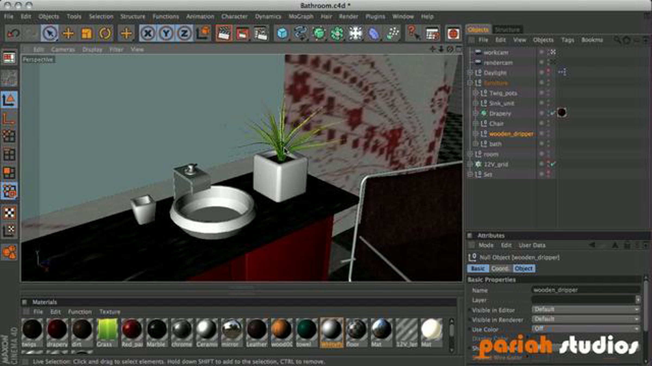Click the Render View clapperboard icon
Viewport: 652px width, 366px height.
point(224,33)
